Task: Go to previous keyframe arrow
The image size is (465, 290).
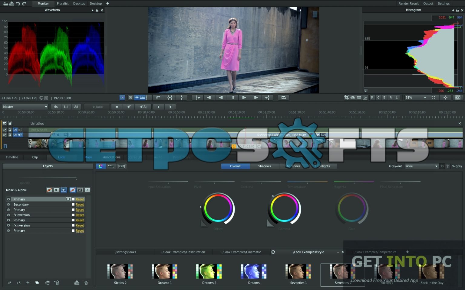Action: coord(159,107)
